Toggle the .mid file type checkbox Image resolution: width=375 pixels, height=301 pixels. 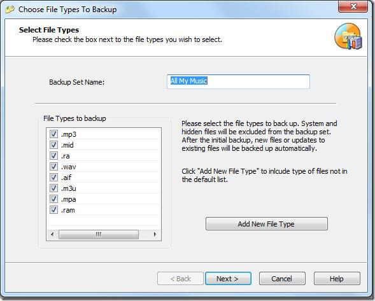pyautogui.click(x=53, y=144)
